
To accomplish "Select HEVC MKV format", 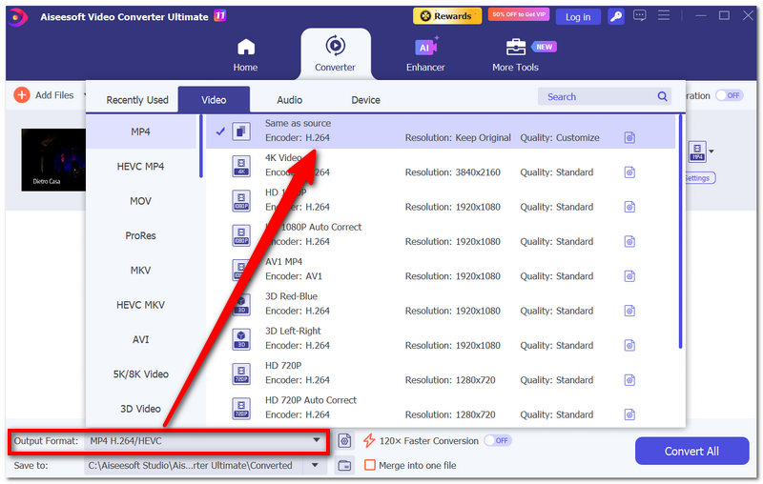I will (140, 305).
